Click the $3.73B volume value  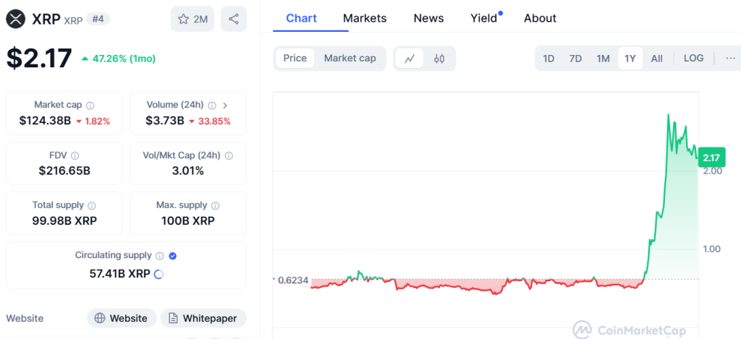tap(165, 121)
